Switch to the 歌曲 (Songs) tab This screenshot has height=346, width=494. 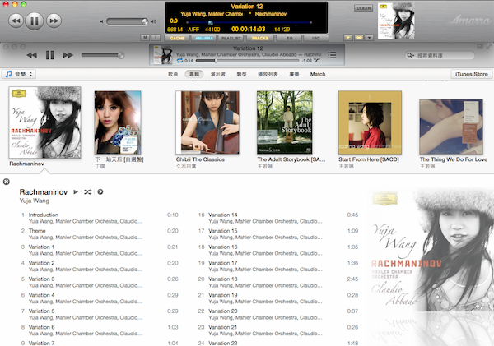click(173, 74)
